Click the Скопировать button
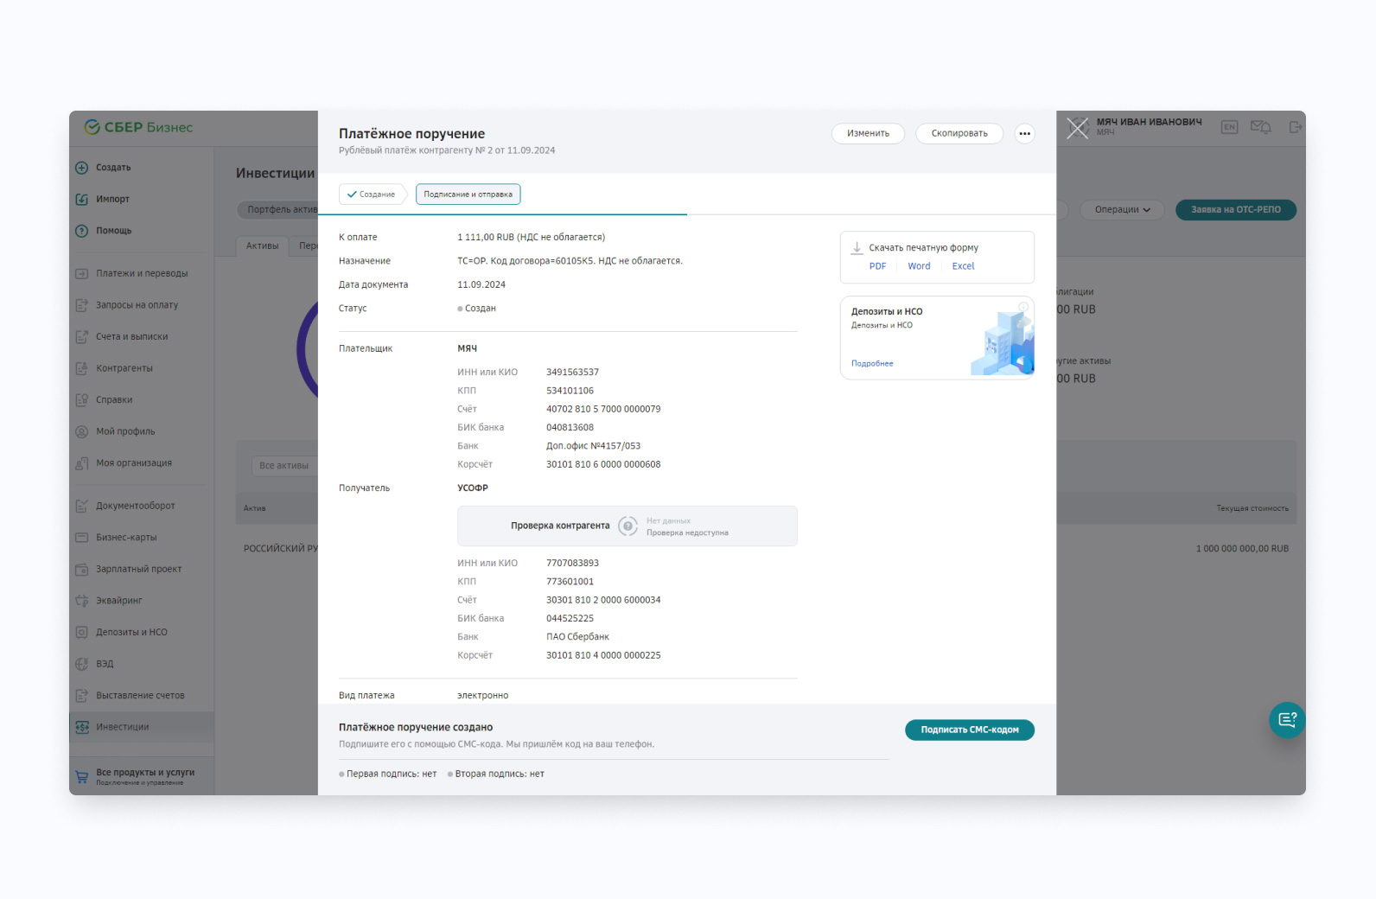The image size is (1376, 899). pos(959,133)
